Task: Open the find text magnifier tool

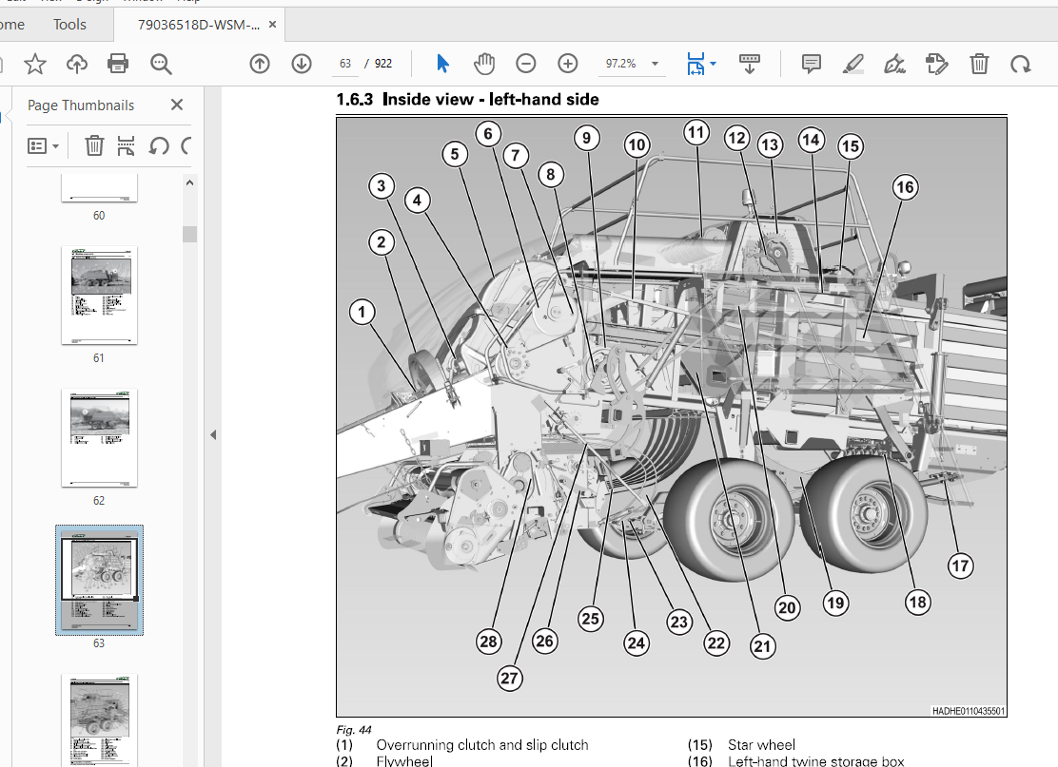Action: [161, 64]
